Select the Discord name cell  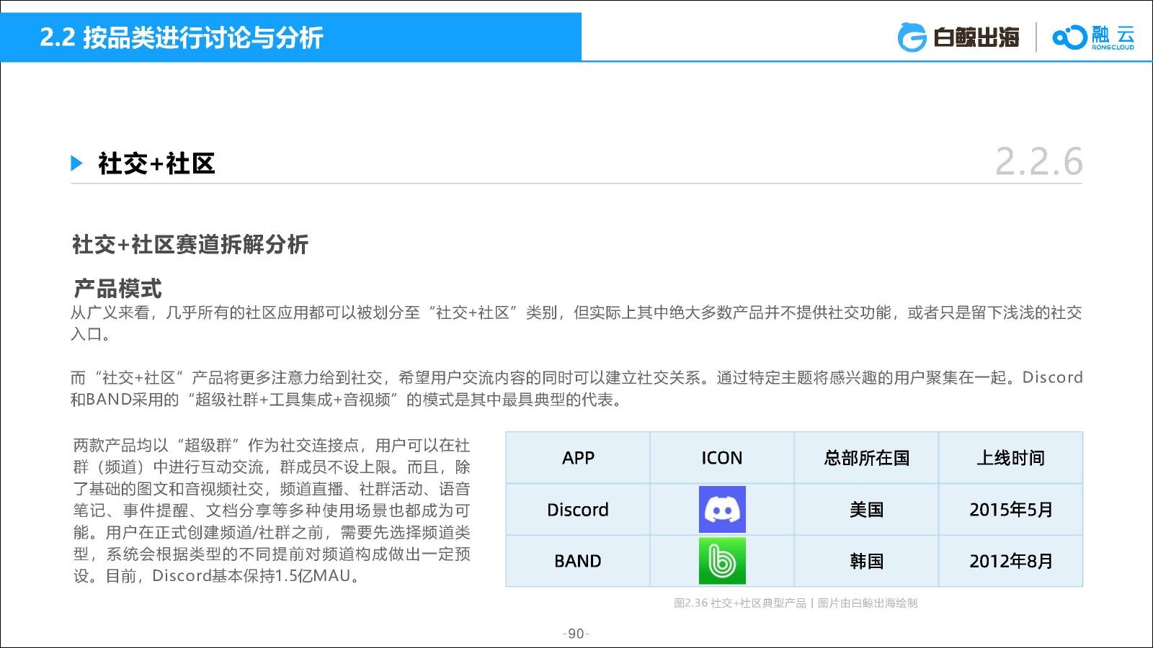click(x=578, y=509)
